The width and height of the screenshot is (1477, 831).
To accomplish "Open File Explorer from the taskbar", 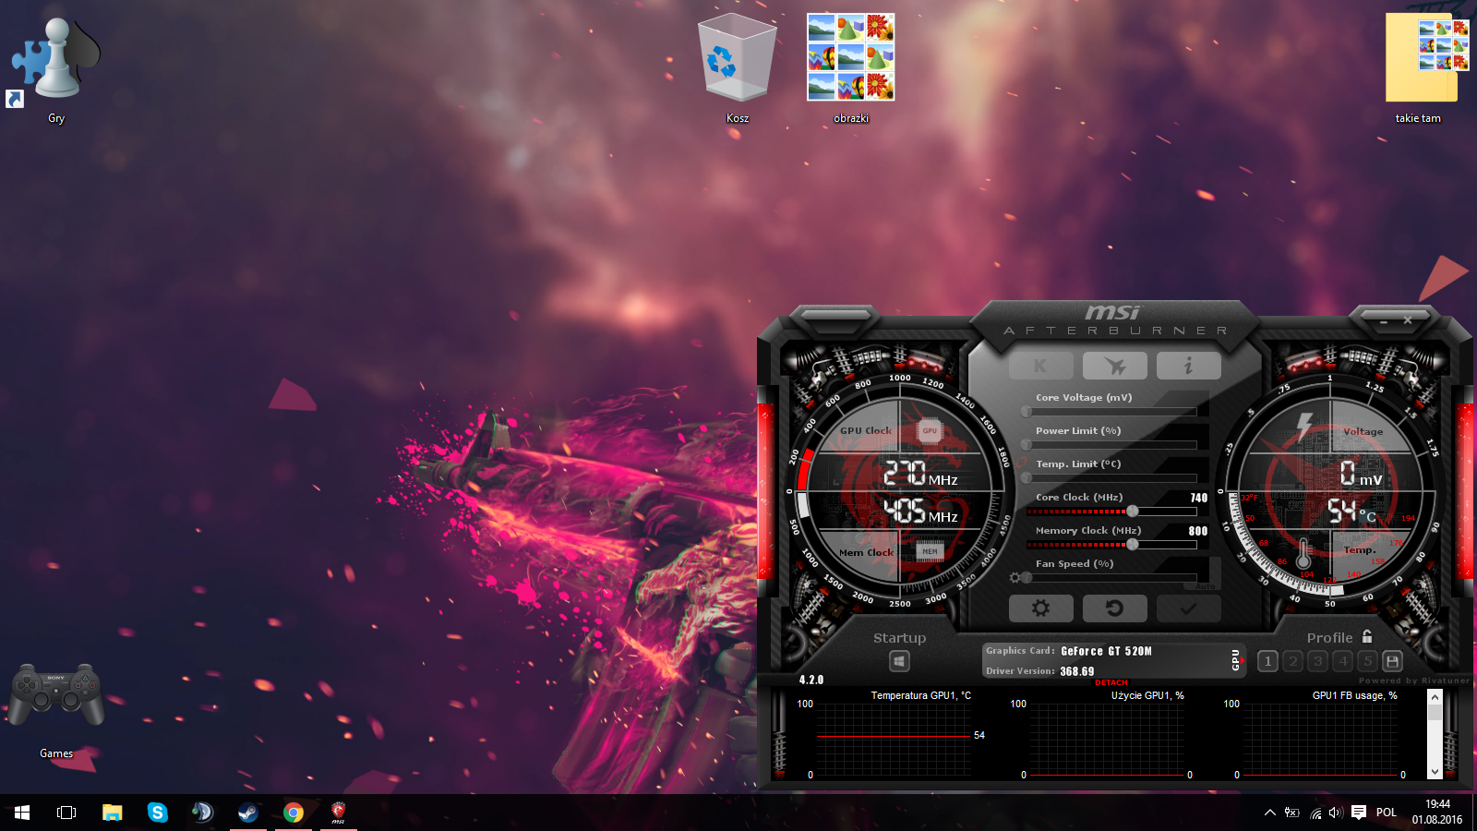I will 113,813.
